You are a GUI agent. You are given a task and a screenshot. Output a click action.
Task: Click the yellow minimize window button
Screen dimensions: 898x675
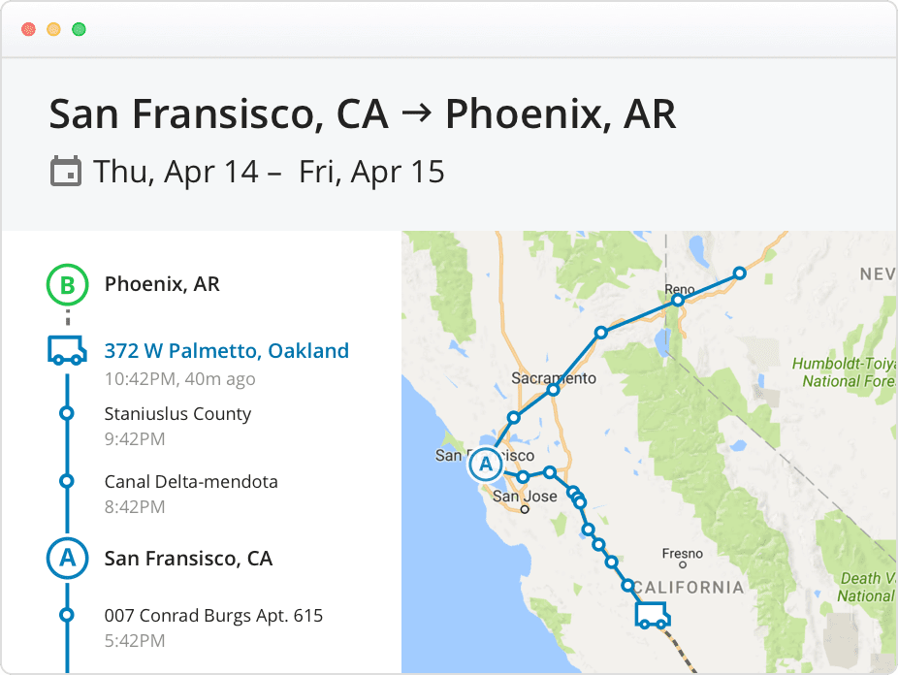54,29
